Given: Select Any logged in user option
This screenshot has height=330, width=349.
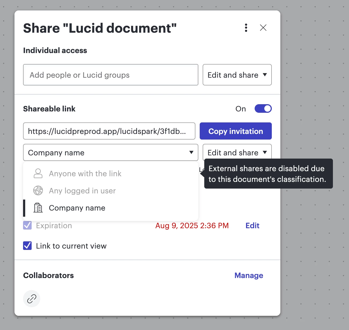Looking at the screenshot, I should [x=111, y=191].
